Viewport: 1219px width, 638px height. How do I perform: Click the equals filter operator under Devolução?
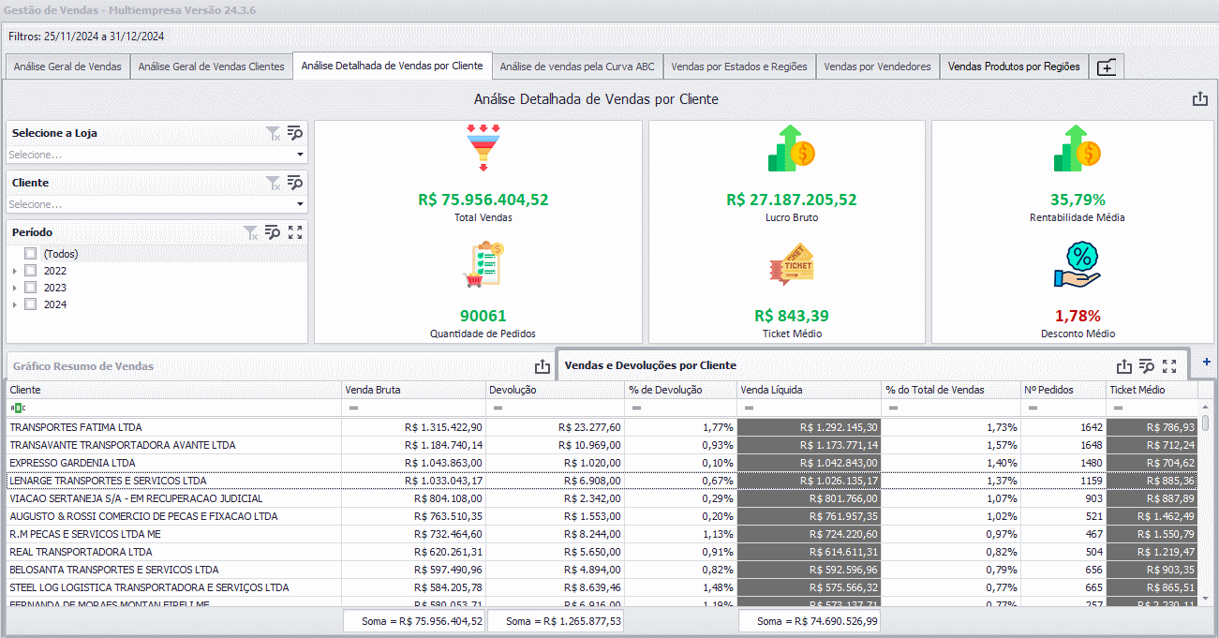(x=498, y=408)
